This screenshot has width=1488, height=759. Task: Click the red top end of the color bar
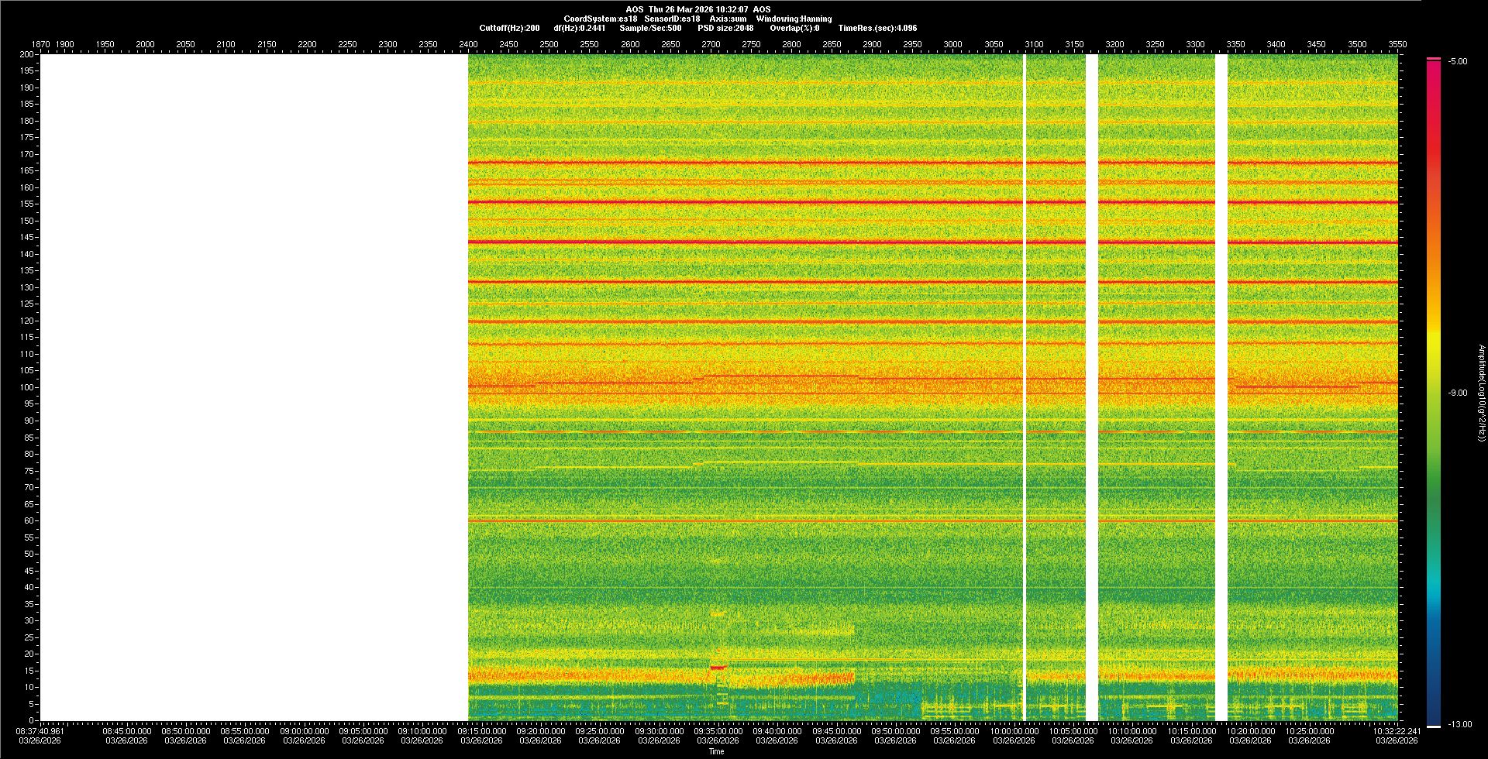point(1434,60)
